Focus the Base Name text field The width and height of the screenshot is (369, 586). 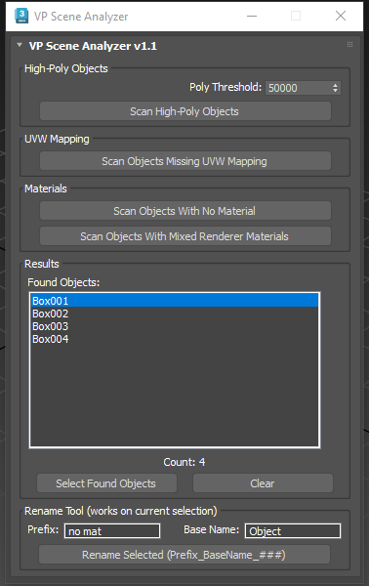click(293, 530)
